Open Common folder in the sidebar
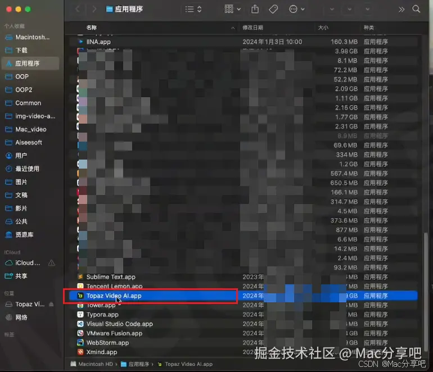Viewport: 433px width, 372px height. point(30,103)
